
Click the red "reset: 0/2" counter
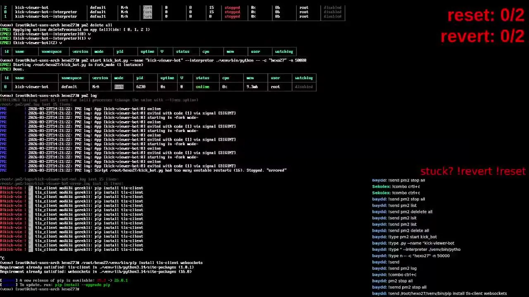tap(486, 16)
